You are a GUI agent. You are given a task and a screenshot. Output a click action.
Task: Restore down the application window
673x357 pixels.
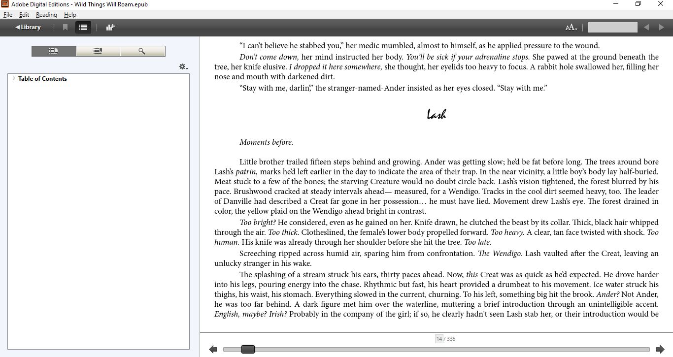pos(638,4)
